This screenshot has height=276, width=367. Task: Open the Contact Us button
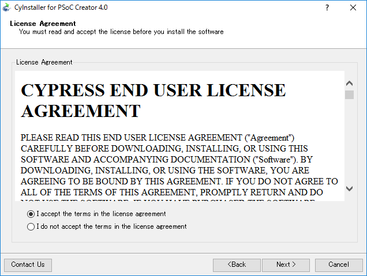[28, 265]
